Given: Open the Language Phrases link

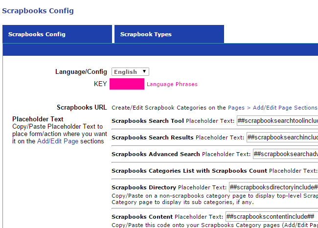Looking at the screenshot, I should click(x=172, y=84).
